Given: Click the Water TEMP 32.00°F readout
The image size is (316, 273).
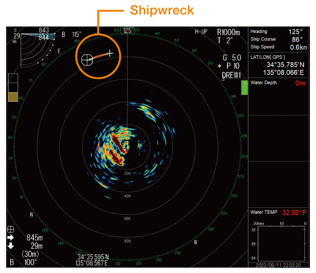Looking at the screenshot, I should pyautogui.click(x=294, y=213).
